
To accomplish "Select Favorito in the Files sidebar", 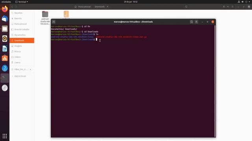I will click(22, 18).
